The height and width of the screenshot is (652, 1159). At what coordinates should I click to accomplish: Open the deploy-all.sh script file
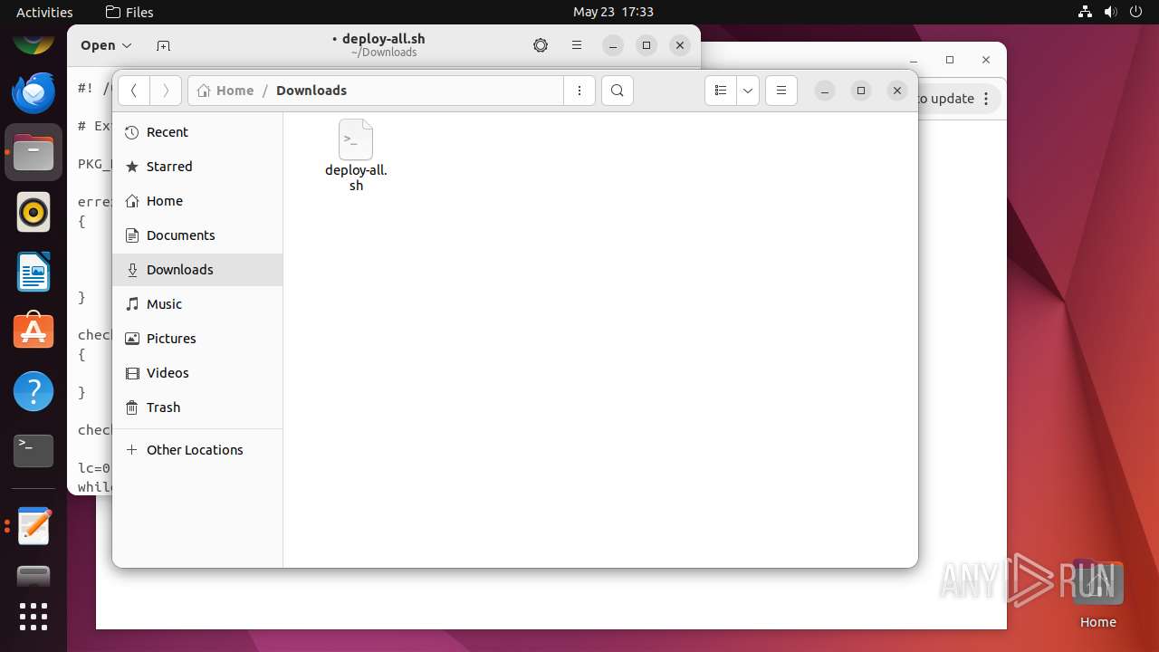[x=356, y=155]
